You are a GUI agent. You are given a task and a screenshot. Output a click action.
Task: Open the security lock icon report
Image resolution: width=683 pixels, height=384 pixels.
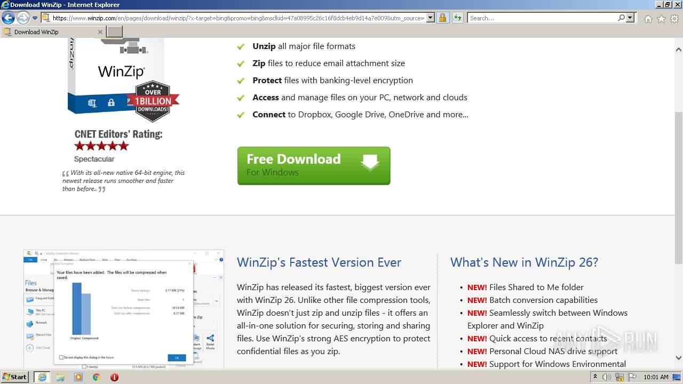(442, 18)
